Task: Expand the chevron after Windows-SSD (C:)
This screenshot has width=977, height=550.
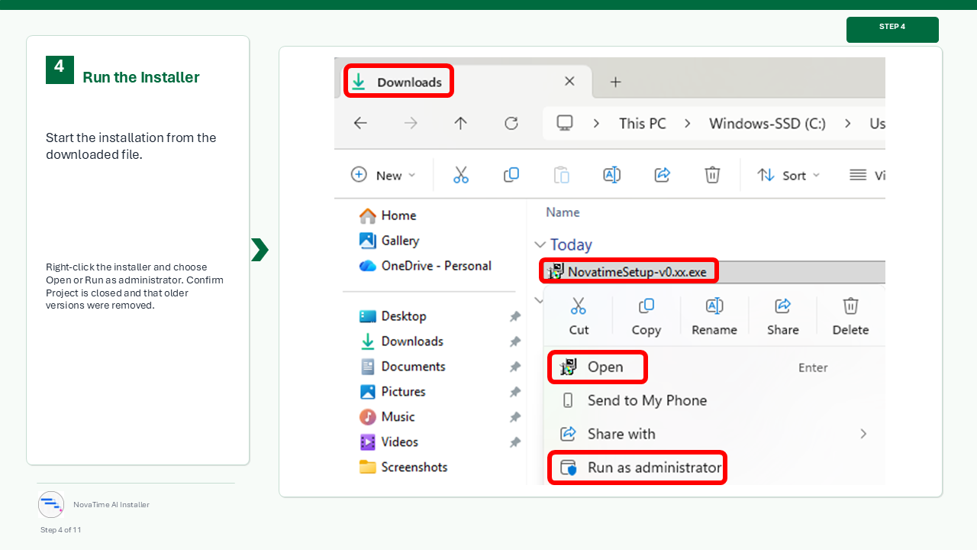Action: (x=847, y=123)
